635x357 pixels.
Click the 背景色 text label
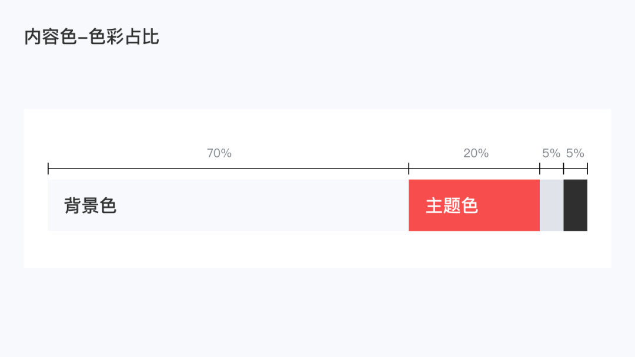point(91,206)
